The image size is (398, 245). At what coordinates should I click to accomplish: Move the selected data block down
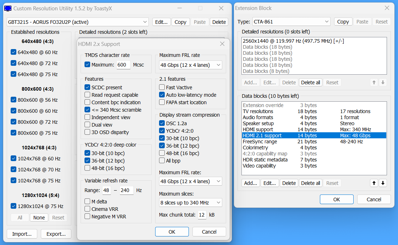point(383,183)
